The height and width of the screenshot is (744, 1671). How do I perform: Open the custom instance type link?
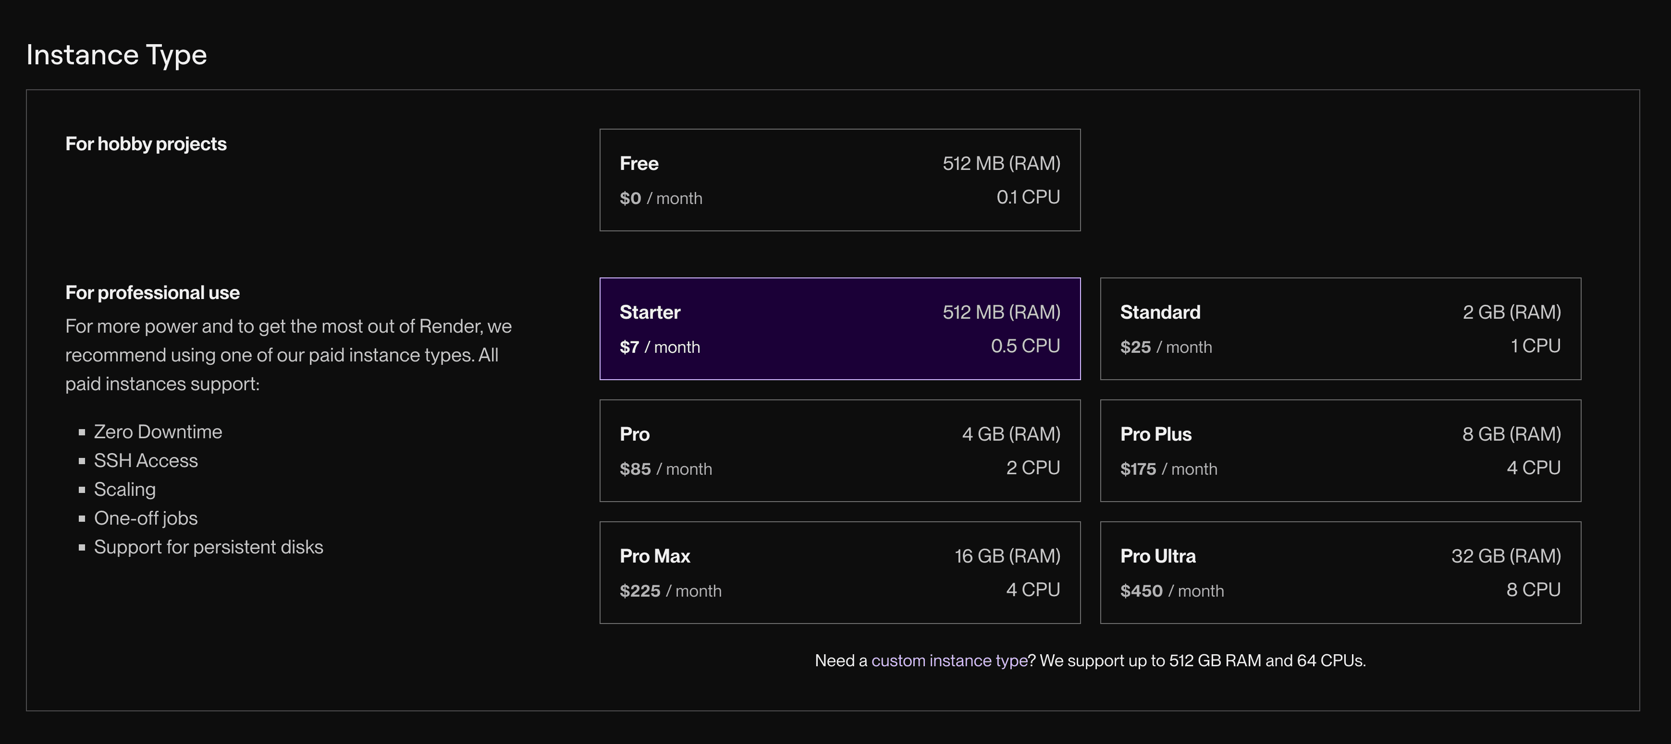pyautogui.click(x=949, y=660)
